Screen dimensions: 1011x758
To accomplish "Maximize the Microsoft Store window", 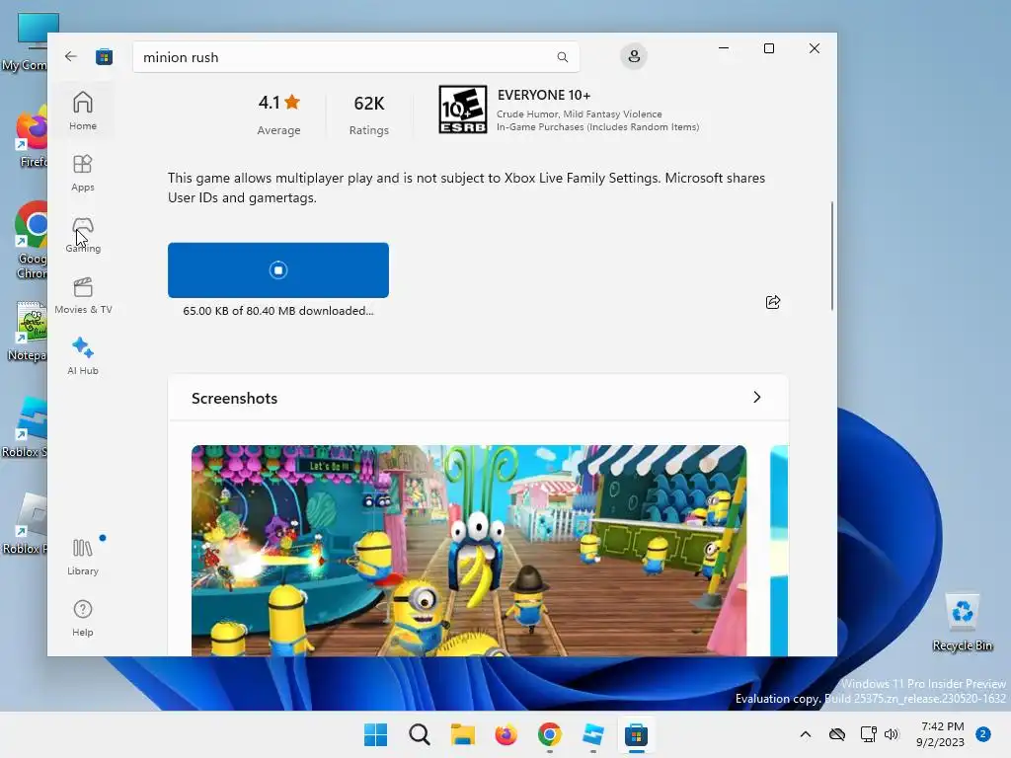I will [x=768, y=48].
